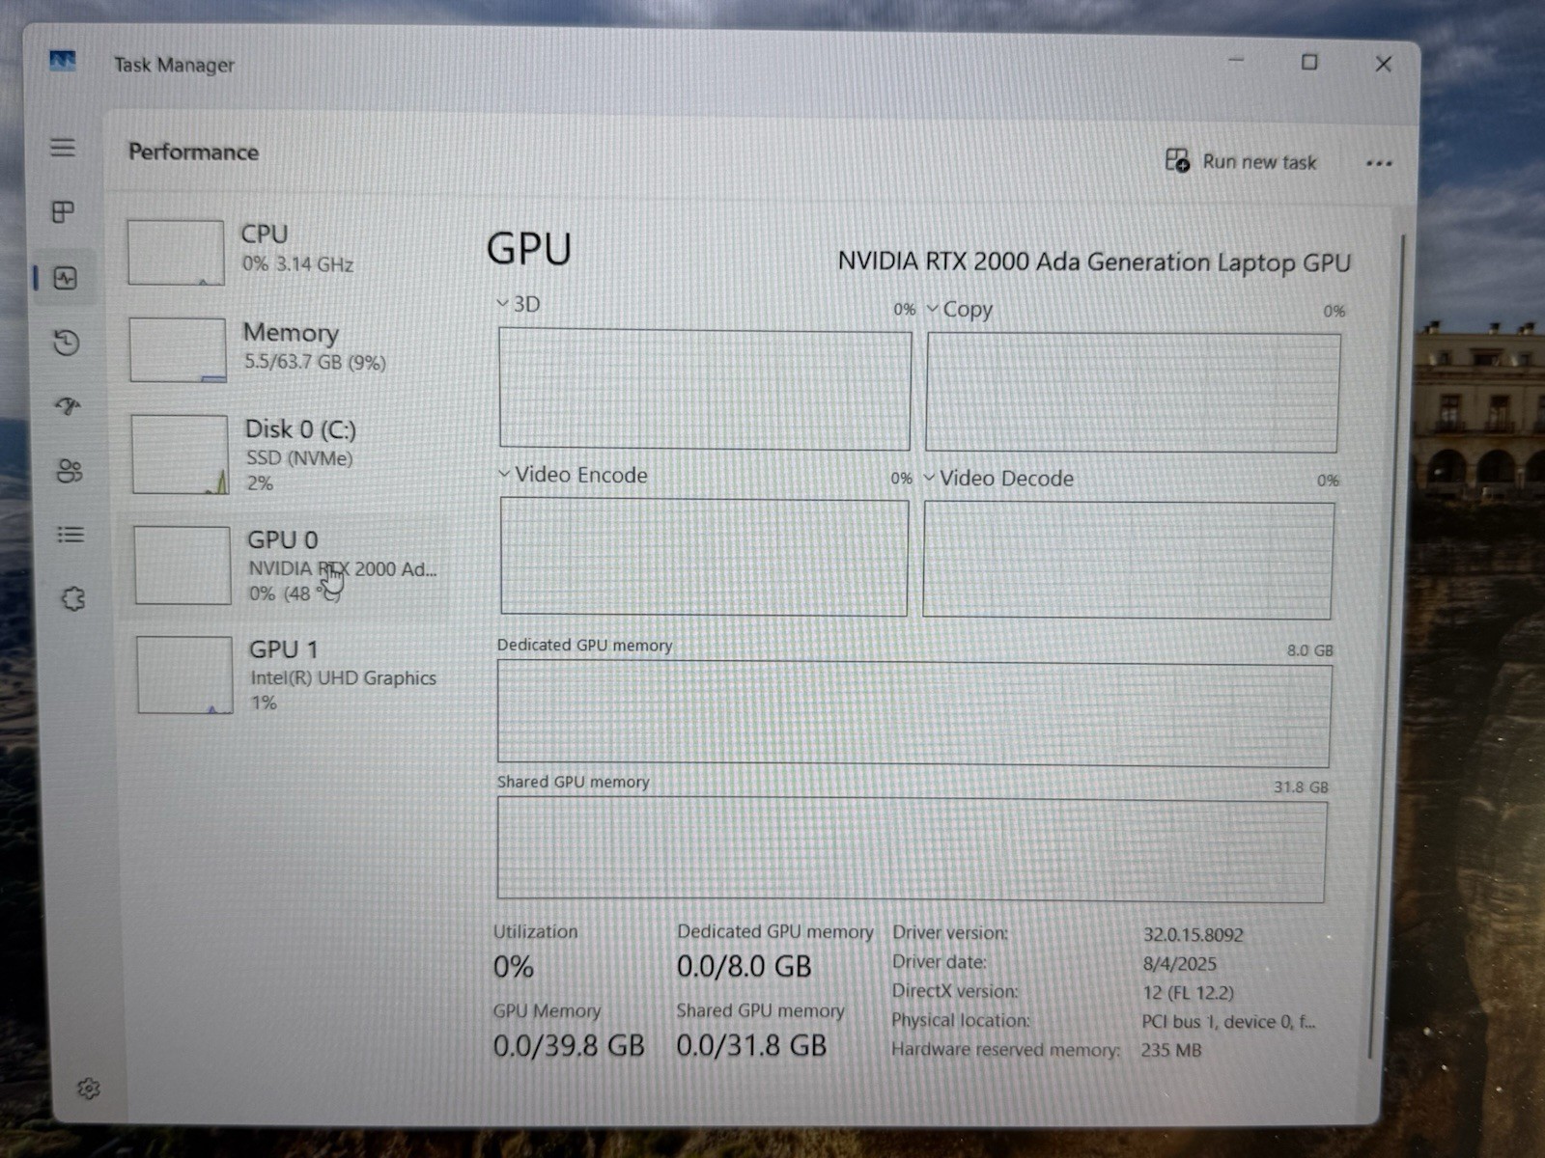Screen dimensions: 1545x1158
Task: Expand the Video Encode engine dropdown
Action: pyautogui.click(x=504, y=474)
